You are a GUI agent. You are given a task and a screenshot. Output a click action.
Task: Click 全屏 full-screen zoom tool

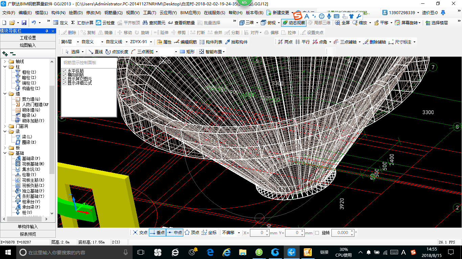[x=342, y=23]
